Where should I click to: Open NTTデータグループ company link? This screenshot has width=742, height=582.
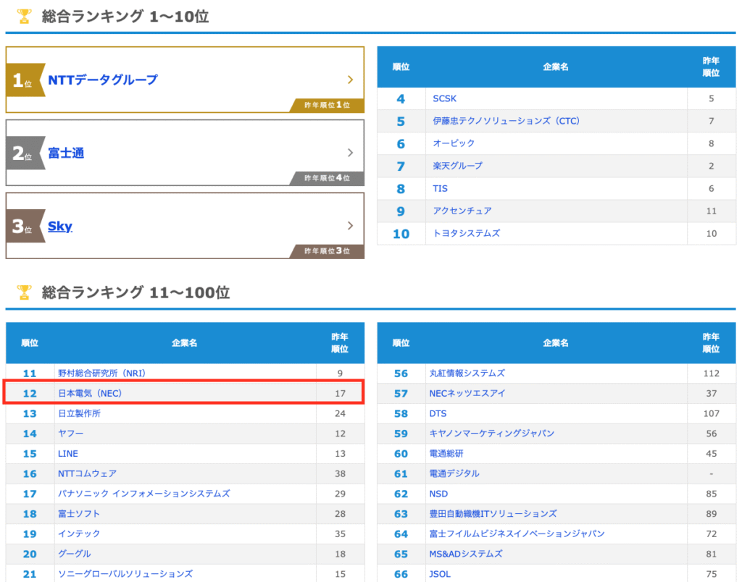(x=103, y=80)
